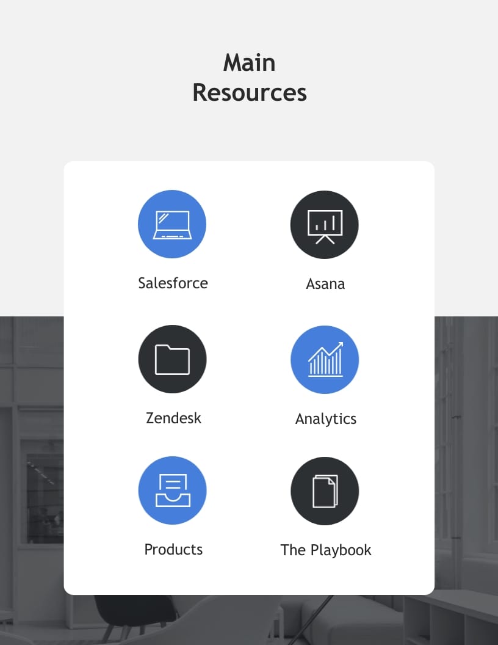Follow the Salesforce text label

click(173, 283)
